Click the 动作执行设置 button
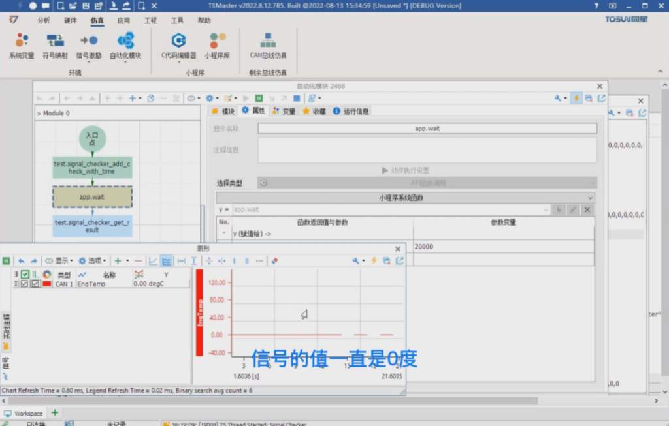This screenshot has width=669, height=426. 405,170
